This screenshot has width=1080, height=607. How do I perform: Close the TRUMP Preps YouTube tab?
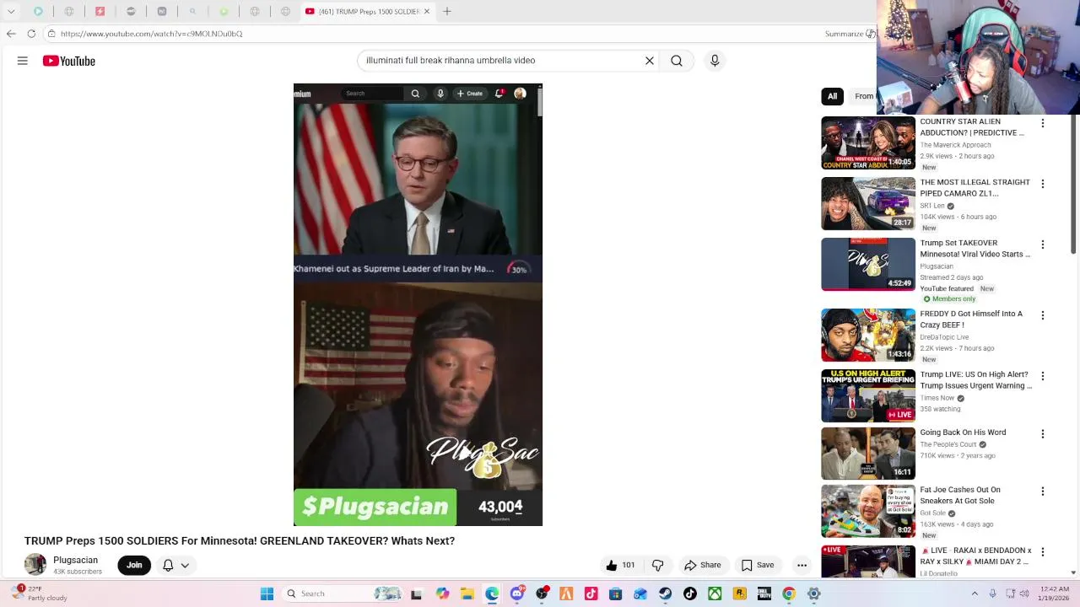pyautogui.click(x=426, y=11)
